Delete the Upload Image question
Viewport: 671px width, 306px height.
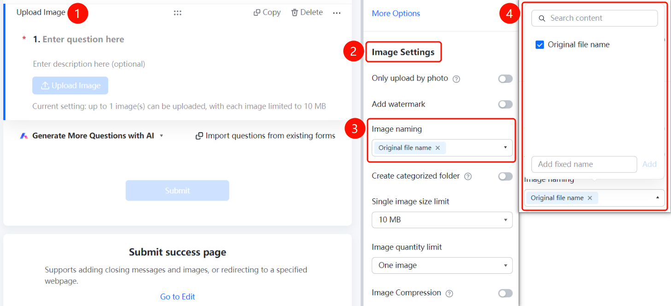pyautogui.click(x=307, y=12)
